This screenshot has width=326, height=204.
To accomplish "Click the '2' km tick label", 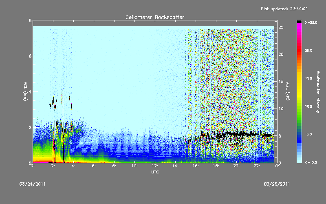I will click(x=30, y=127).
